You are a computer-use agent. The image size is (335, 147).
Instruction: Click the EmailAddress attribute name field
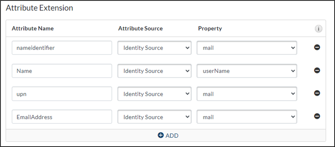tap(62, 117)
